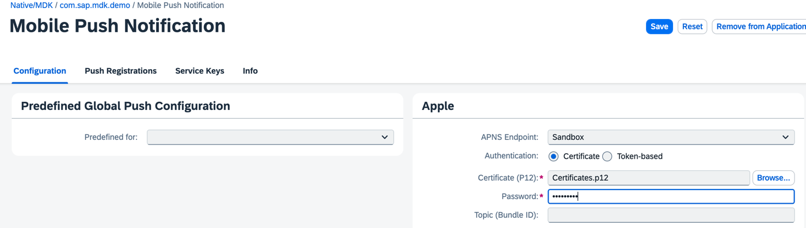Screen dimensions: 806x228
Task: Click the Predefined for label
Action: click(x=111, y=137)
